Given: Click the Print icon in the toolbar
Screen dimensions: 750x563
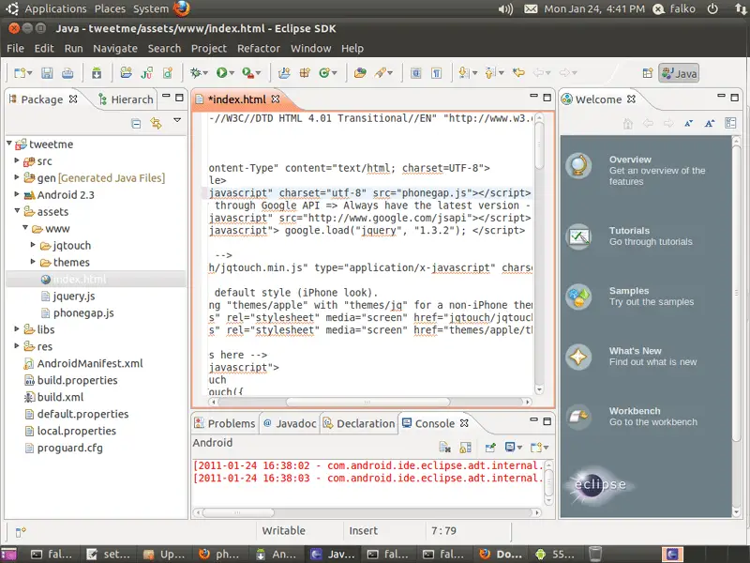Looking at the screenshot, I should (x=67, y=73).
